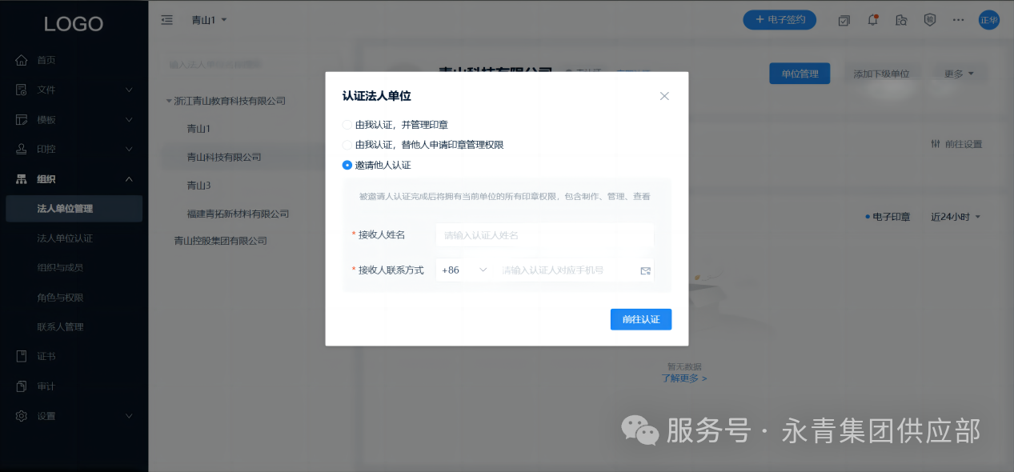Viewport: 1014px width, 472px height.
Task: Open the 近24小时 time range dropdown
Action: pos(956,217)
